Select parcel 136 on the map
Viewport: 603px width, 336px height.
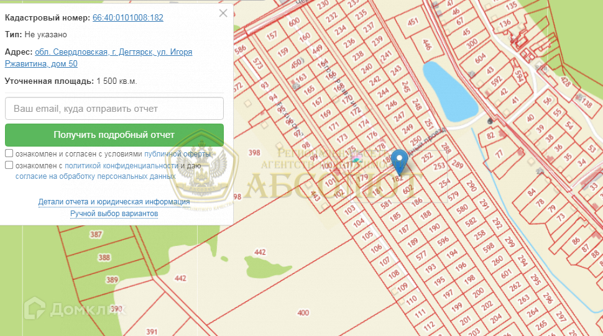[x=505, y=24]
